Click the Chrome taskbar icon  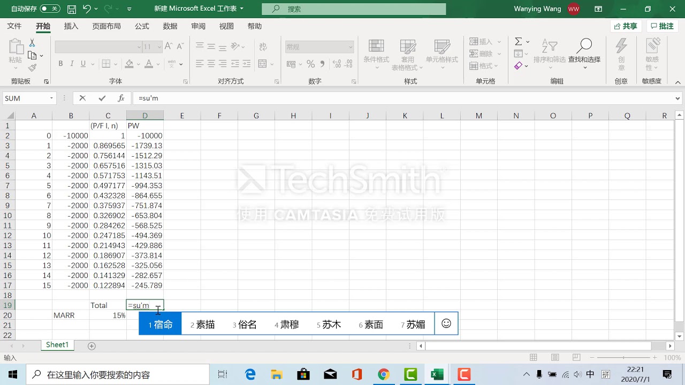pyautogui.click(x=384, y=374)
